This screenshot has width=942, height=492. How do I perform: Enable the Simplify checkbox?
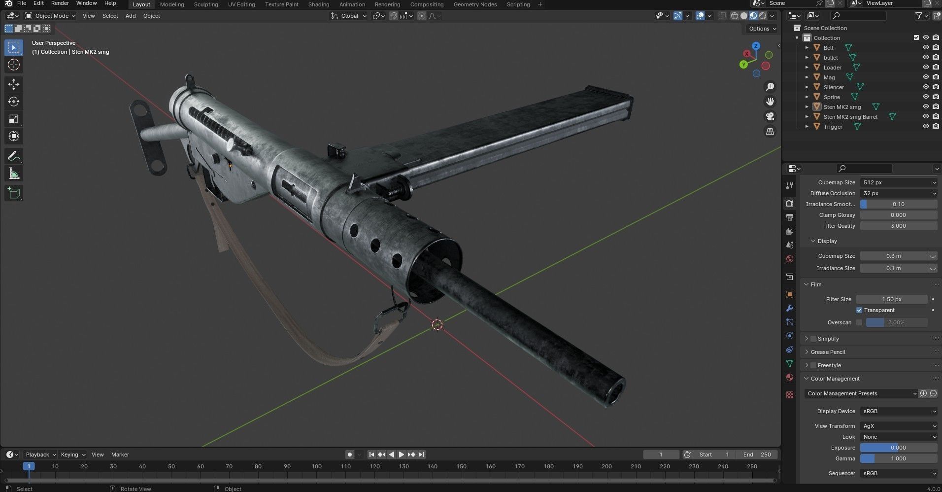click(813, 339)
